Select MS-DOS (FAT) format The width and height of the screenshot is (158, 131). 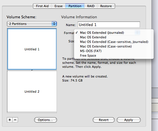[x=114, y=51]
